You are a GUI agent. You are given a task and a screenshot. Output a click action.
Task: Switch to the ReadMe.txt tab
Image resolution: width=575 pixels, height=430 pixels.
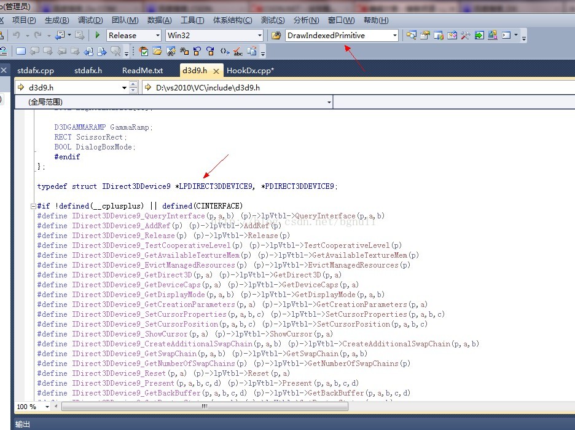pyautogui.click(x=143, y=71)
